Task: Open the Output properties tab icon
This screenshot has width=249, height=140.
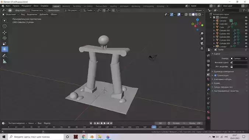Action: (x=208, y=66)
